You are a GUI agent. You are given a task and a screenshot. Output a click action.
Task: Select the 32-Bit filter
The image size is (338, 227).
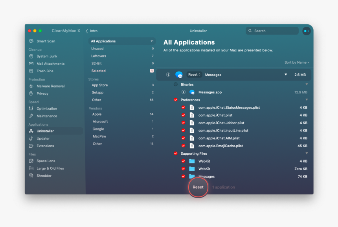point(122,63)
